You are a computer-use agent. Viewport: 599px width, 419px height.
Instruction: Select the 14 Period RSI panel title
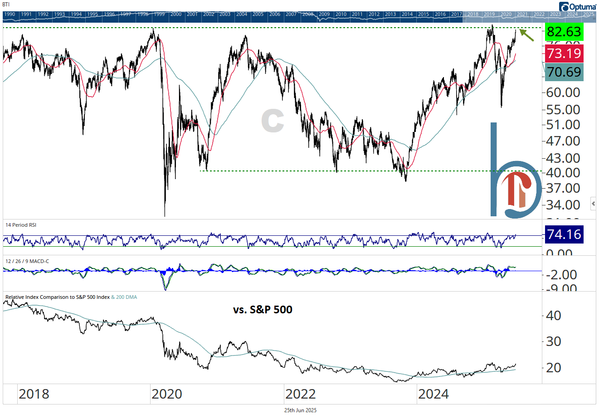click(x=20, y=225)
